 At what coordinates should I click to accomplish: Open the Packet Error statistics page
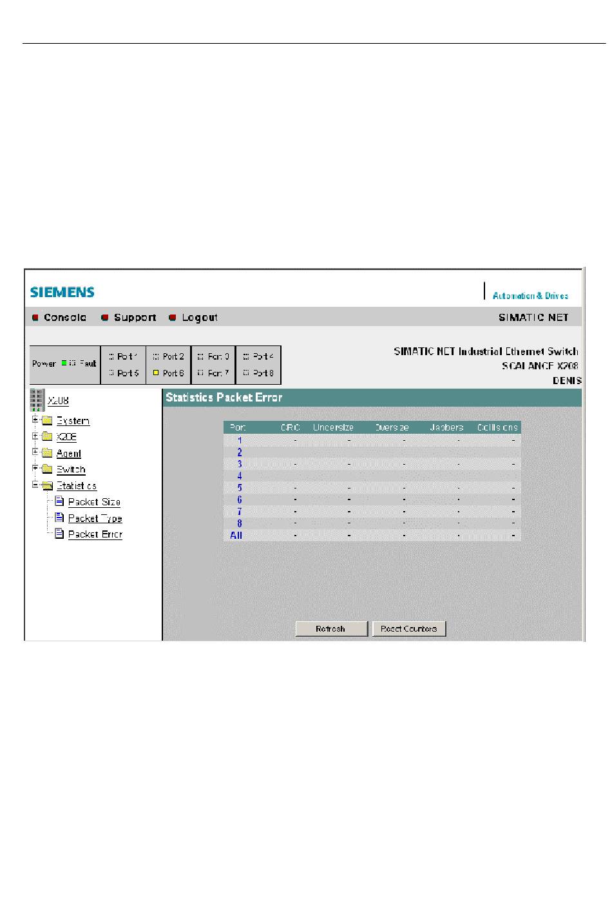95,534
